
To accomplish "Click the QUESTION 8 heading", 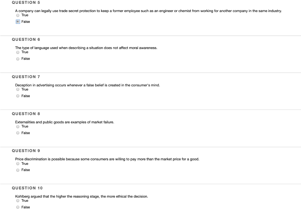I will click(26, 114).
